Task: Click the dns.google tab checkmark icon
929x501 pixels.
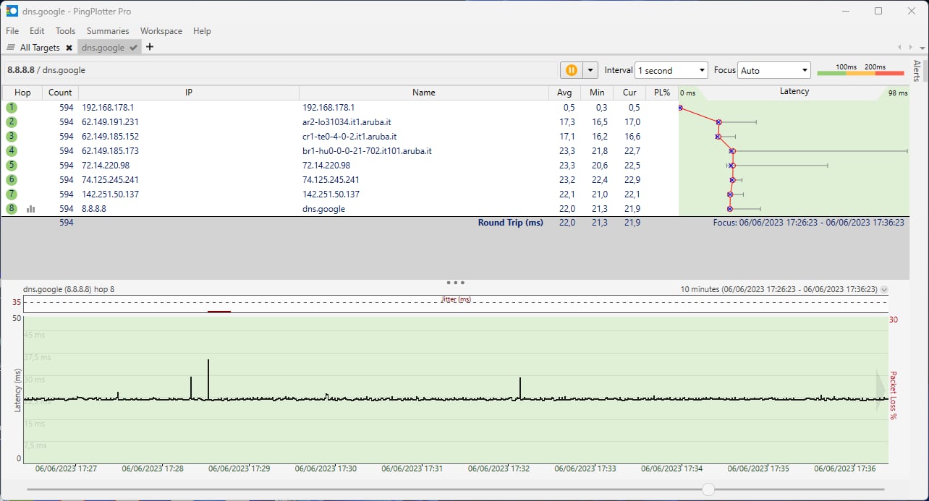Action: coord(133,48)
